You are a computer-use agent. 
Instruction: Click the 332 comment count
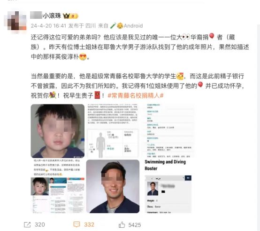pos(89,225)
